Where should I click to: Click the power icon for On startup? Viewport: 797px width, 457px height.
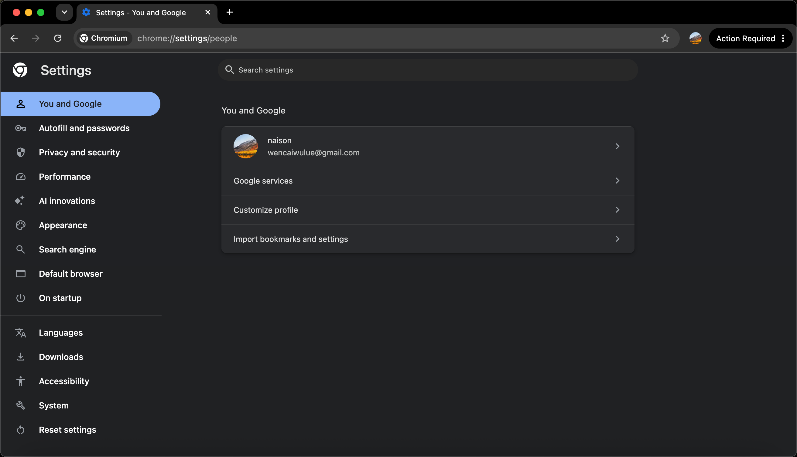[21, 298]
